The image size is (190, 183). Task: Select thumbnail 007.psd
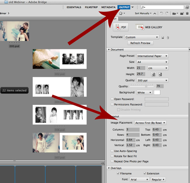[x=60, y=142]
